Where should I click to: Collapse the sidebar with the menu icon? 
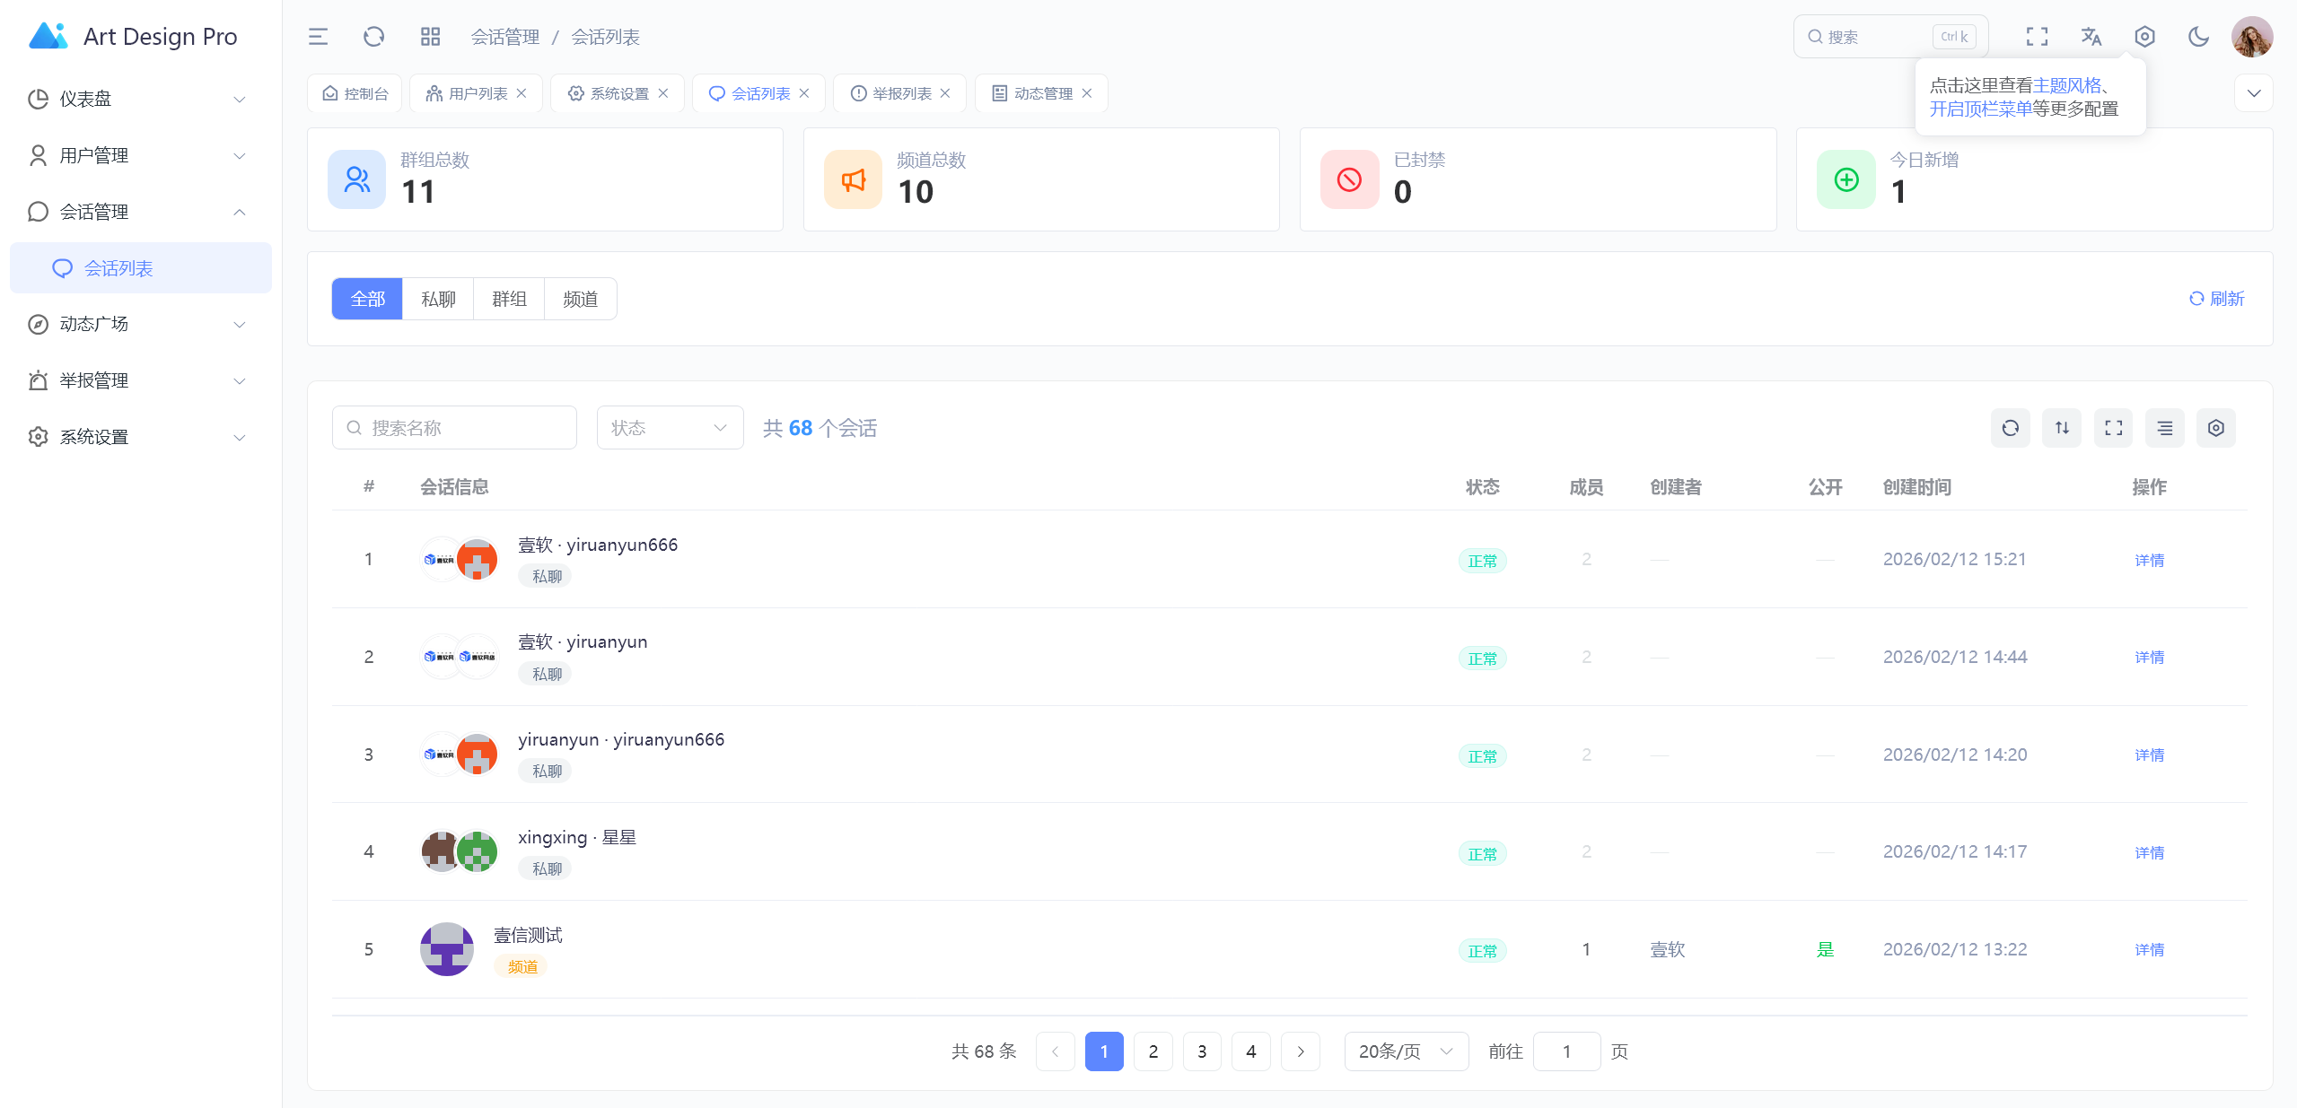(318, 37)
